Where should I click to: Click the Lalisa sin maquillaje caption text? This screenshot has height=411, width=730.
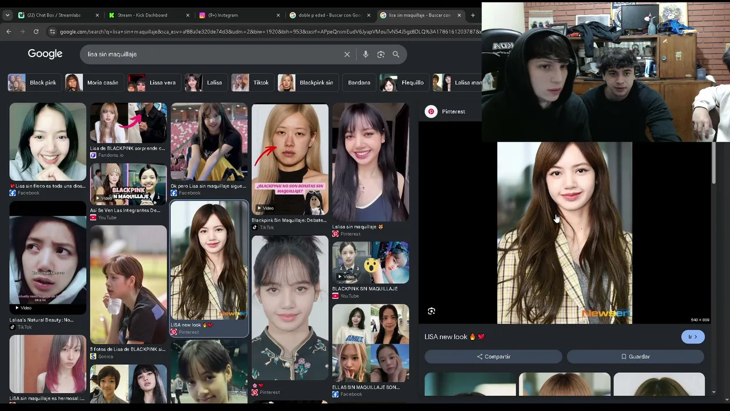click(358, 227)
